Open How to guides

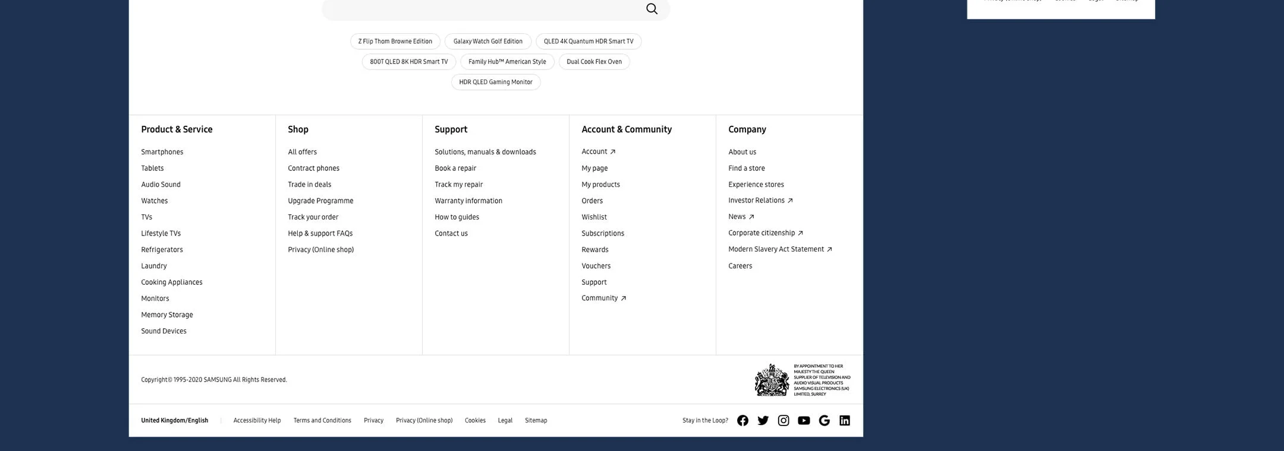[457, 217]
